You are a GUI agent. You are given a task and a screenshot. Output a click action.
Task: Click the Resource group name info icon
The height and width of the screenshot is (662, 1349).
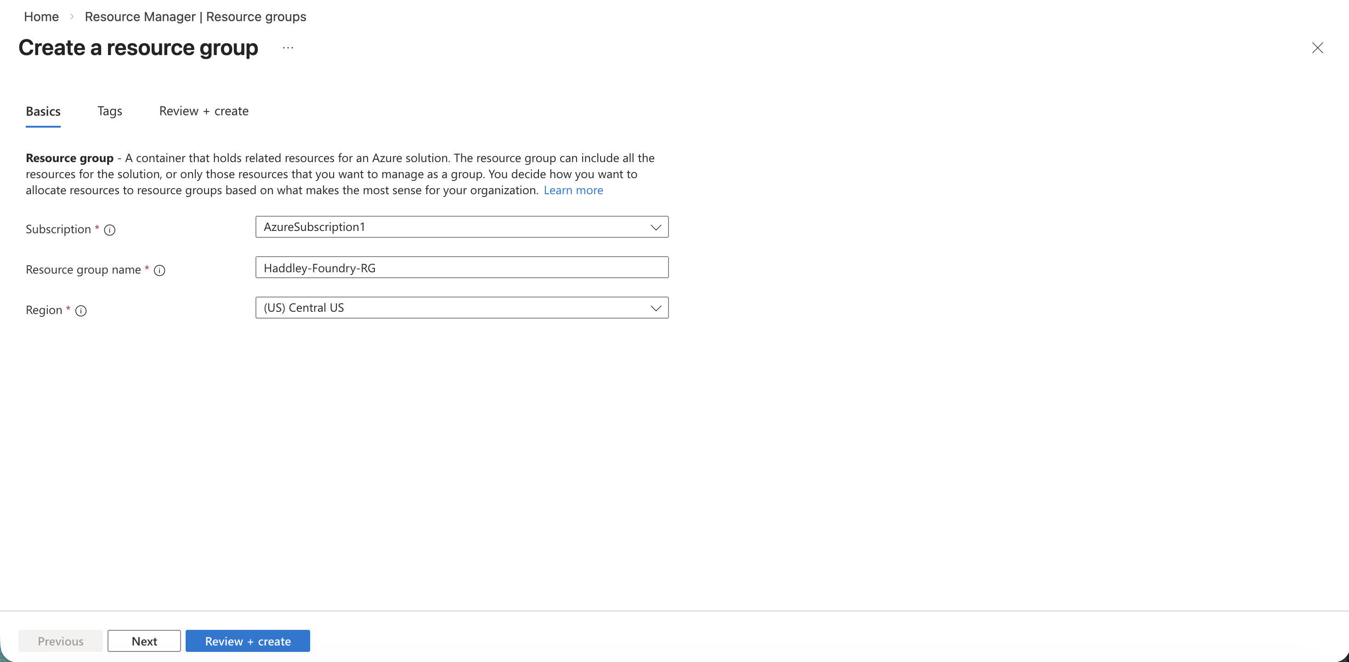tap(160, 270)
